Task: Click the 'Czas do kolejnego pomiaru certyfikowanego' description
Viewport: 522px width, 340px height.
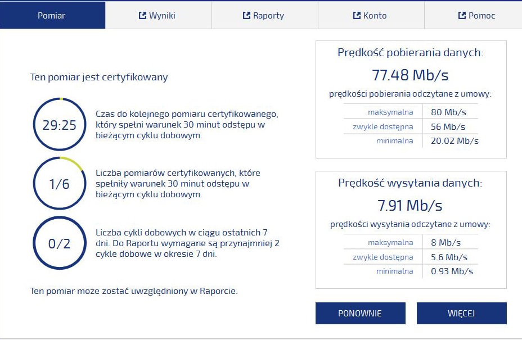Action: (x=187, y=124)
